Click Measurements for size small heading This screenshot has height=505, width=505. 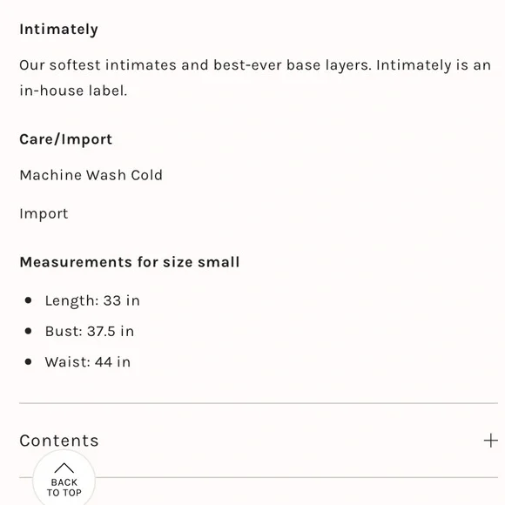click(130, 262)
